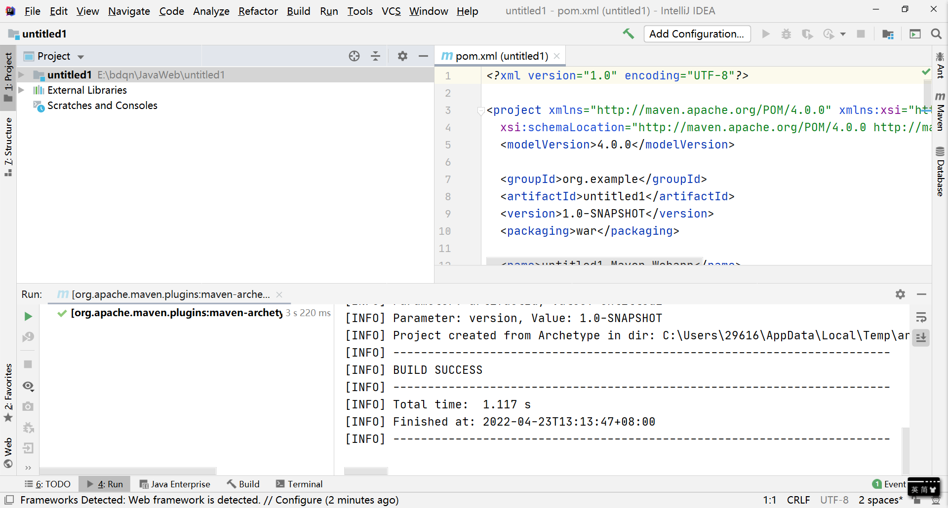This screenshot has height=508, width=948.
Task: Open the File menu
Action: (x=33, y=11)
